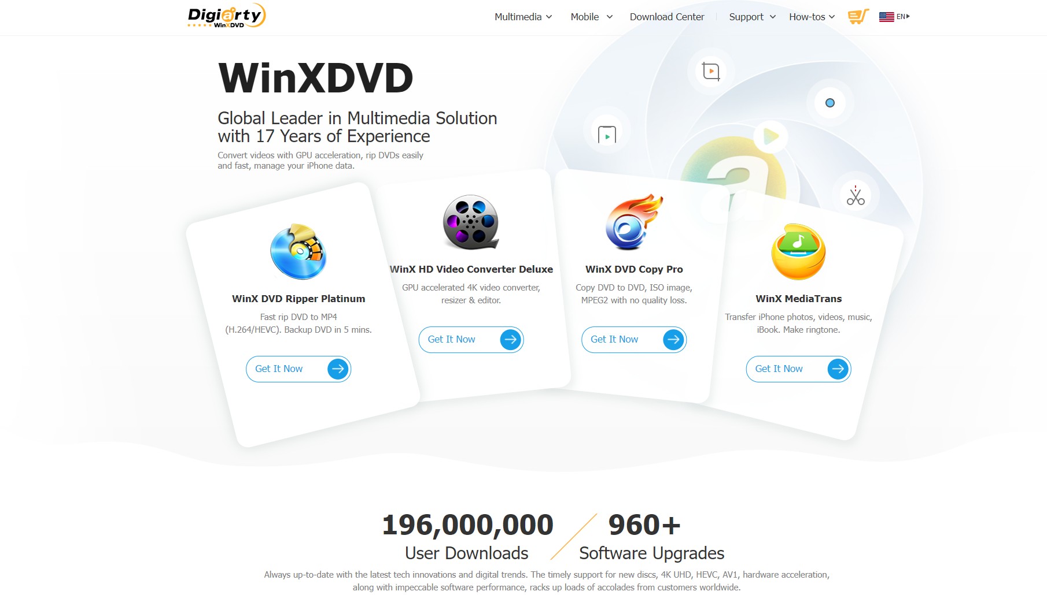Screen dimensions: 1047x595
Task: Open the shopping cart icon
Action: [858, 16]
